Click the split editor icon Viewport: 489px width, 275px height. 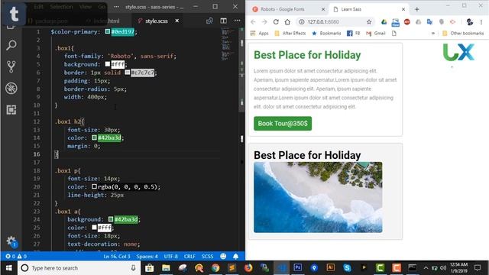(x=223, y=21)
